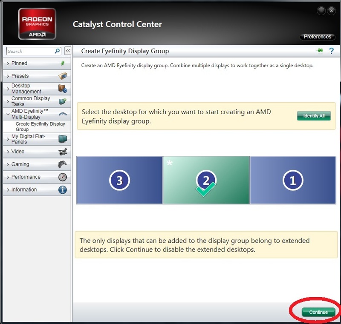
Task: Click the green pin icon beside Pinned
Action: (63, 63)
